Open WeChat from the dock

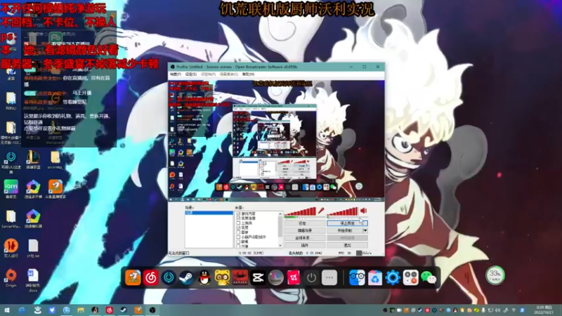429,277
